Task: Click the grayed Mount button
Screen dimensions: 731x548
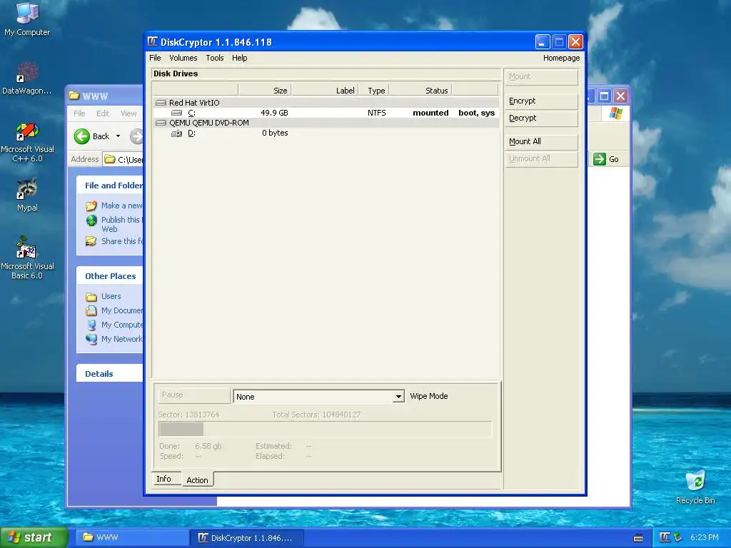Action: [x=541, y=77]
